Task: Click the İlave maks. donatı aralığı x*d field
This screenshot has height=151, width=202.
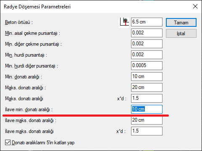Action: 147,131
